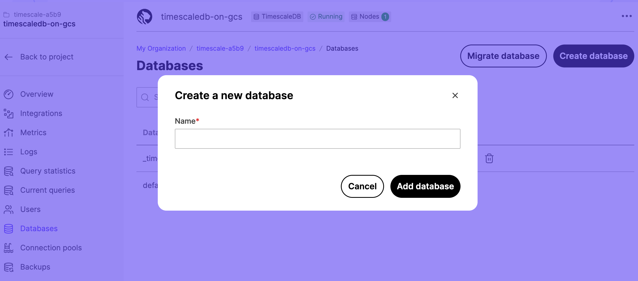This screenshot has width=638, height=281.
Task: Click the Current queries icon
Action: pyautogui.click(x=9, y=190)
